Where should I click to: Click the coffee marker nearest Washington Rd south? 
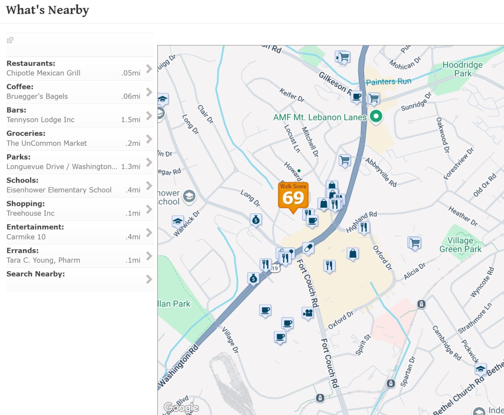pyautogui.click(x=265, y=311)
